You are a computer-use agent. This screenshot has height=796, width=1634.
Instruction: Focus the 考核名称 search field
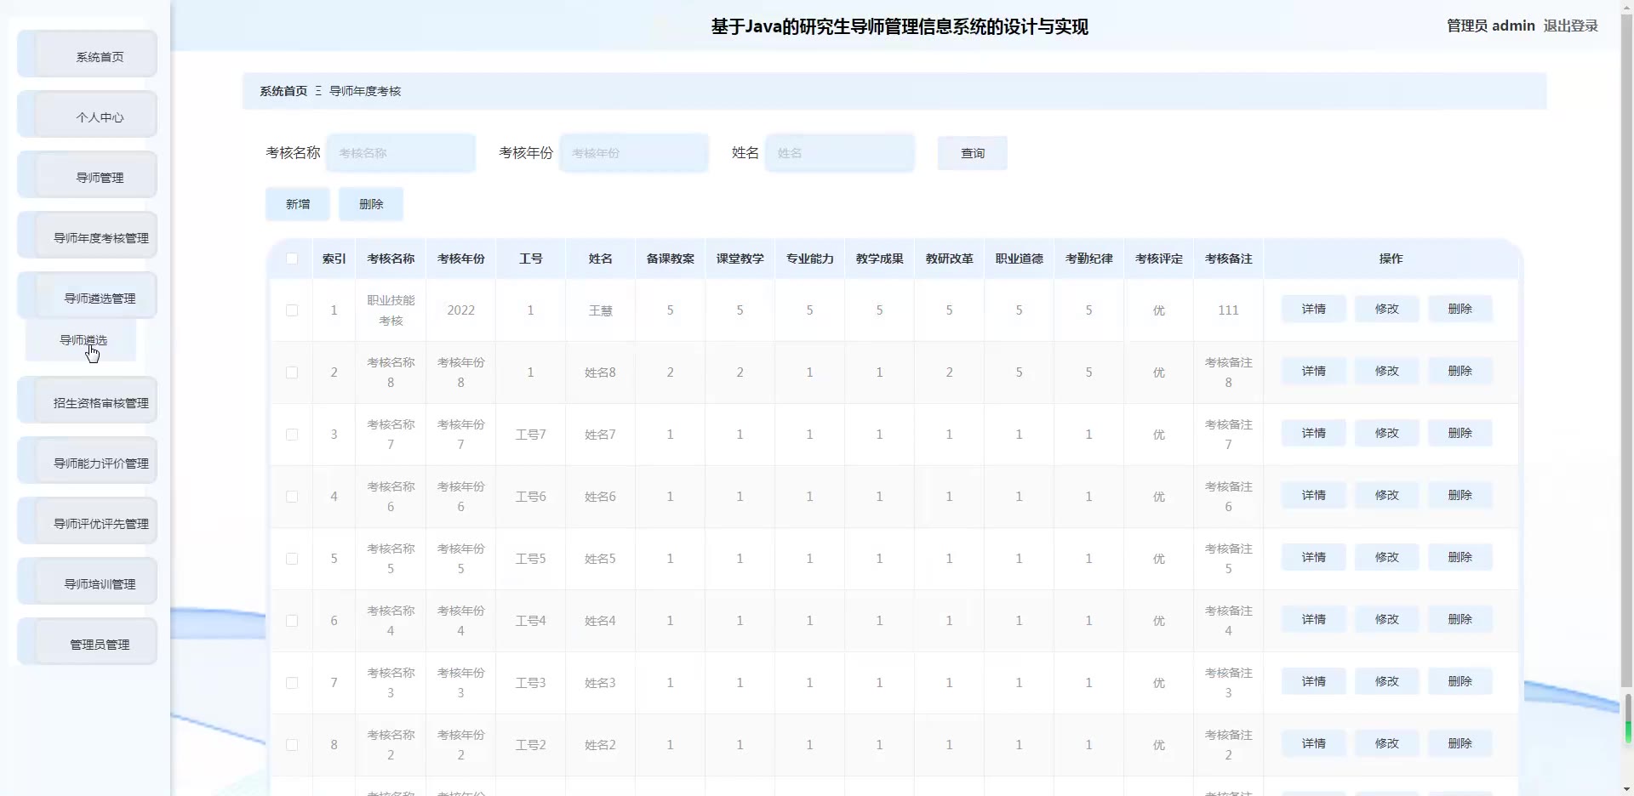[x=401, y=153]
